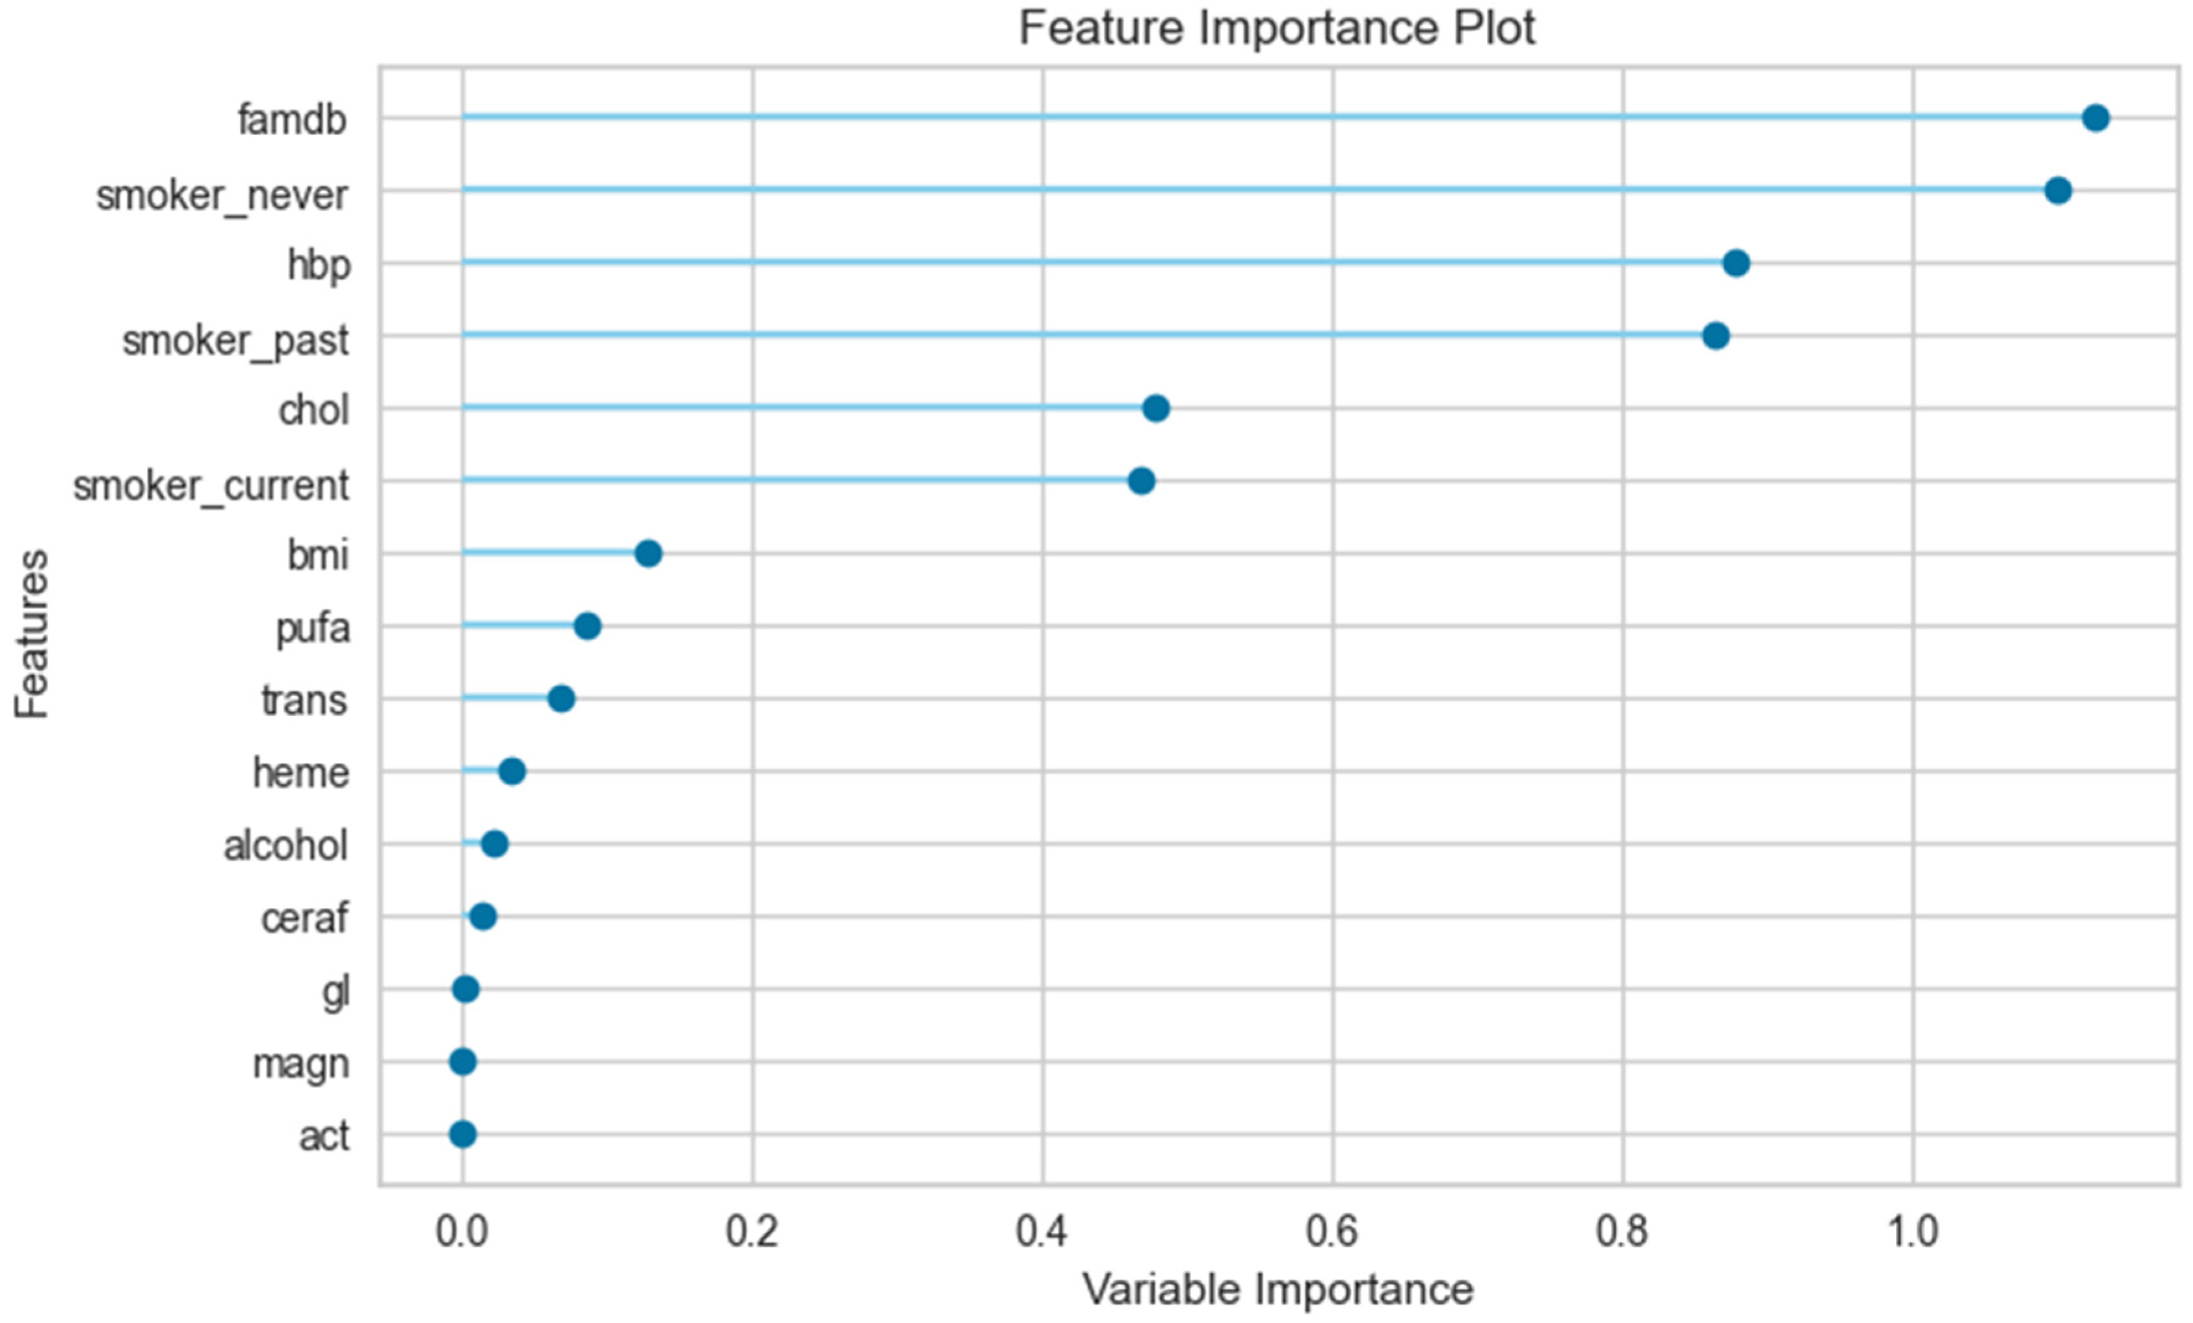Click the magn data point
The height and width of the screenshot is (1323, 2193).
[463, 1061]
